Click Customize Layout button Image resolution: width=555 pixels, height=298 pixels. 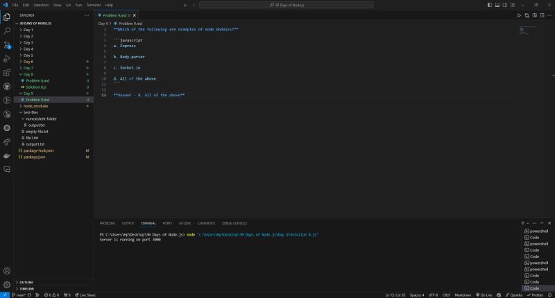point(513,5)
